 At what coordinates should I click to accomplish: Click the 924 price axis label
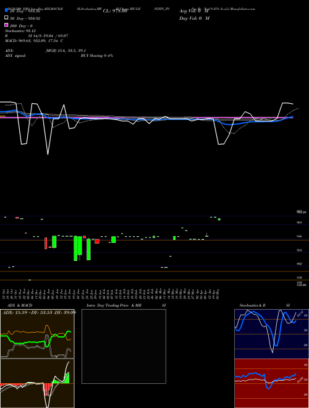click(x=299, y=250)
